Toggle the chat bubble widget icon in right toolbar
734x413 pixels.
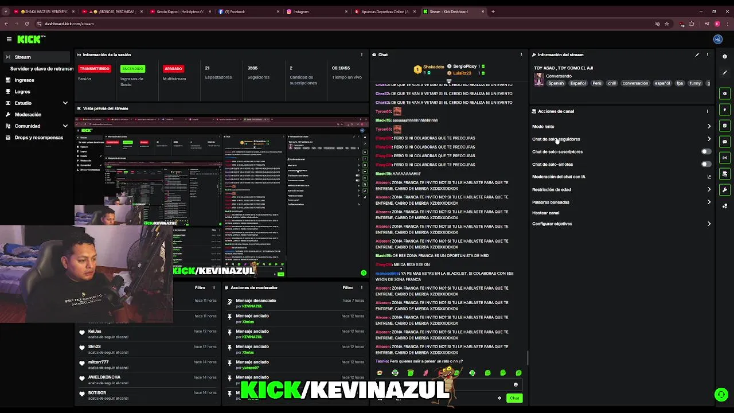pos(725,142)
